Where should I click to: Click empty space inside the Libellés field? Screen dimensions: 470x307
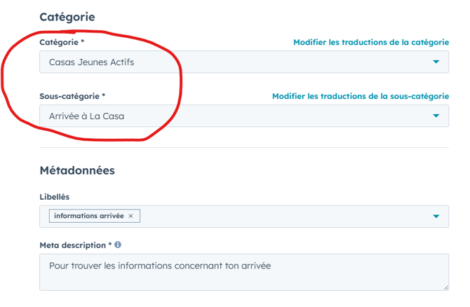click(x=281, y=217)
